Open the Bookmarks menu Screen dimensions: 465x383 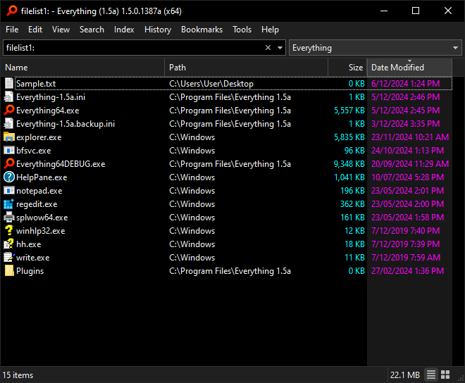pyautogui.click(x=201, y=30)
